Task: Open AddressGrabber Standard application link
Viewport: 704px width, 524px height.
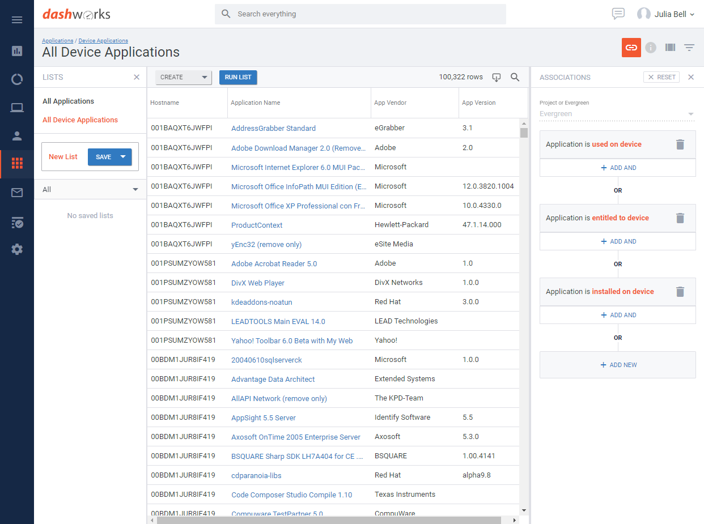Action: pos(274,129)
